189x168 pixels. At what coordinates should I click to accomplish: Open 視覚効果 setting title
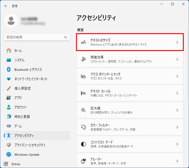click(x=97, y=57)
